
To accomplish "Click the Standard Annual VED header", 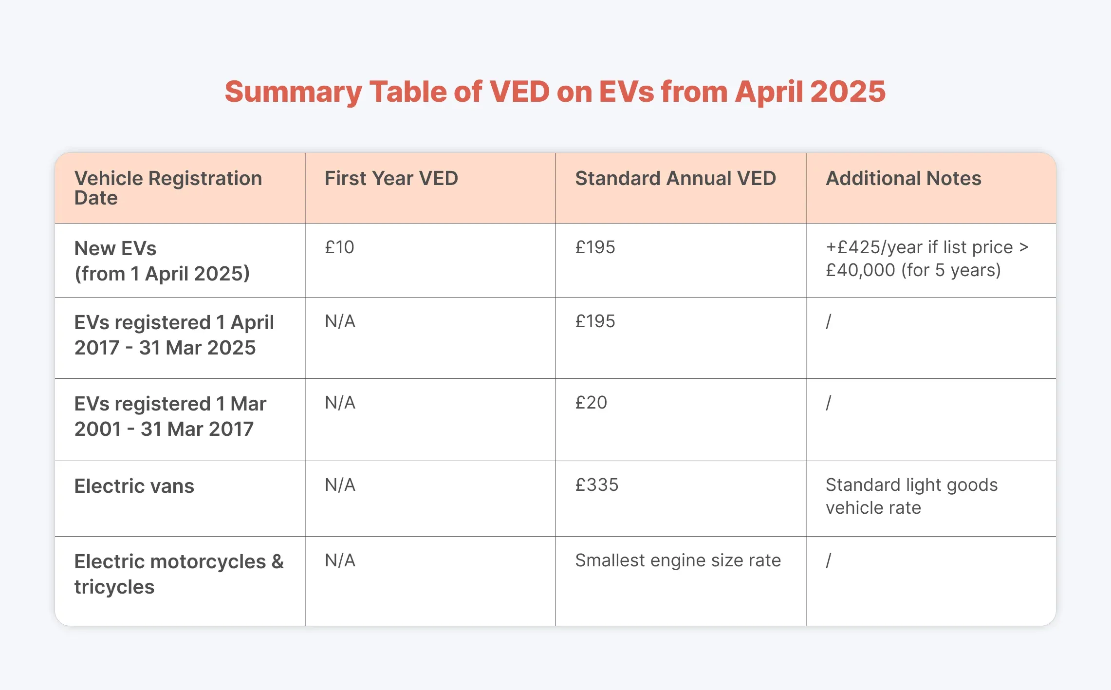I will [675, 178].
